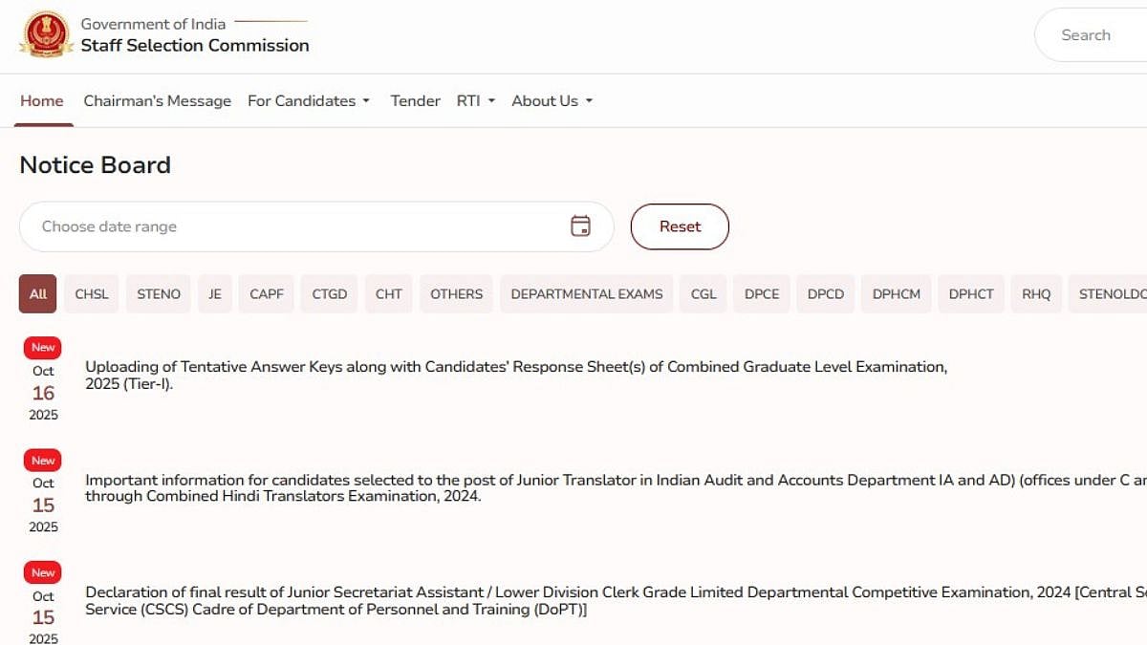This screenshot has height=645, width=1147.
Task: Filter notices by CAPF category
Action: 267,294
